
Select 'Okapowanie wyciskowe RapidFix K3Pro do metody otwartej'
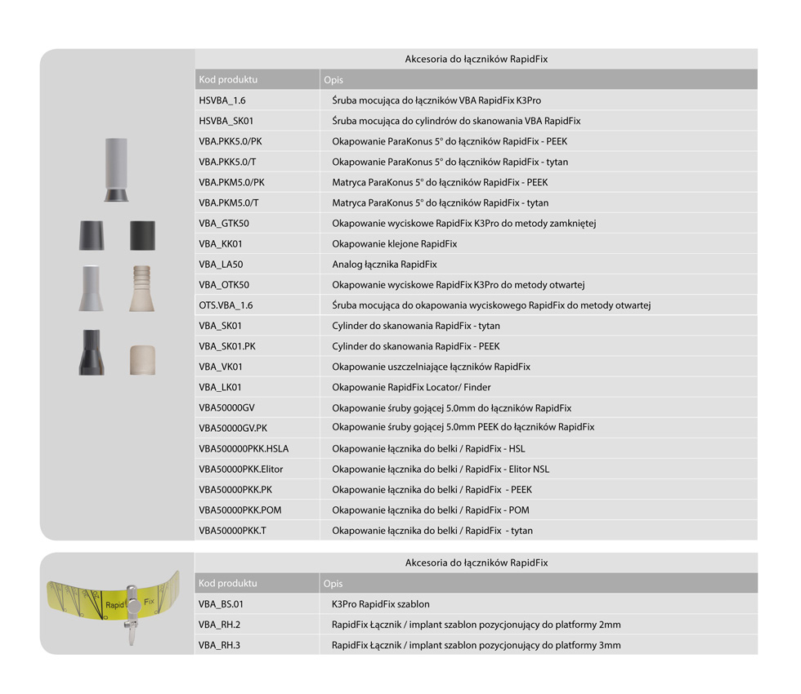click(459, 285)
